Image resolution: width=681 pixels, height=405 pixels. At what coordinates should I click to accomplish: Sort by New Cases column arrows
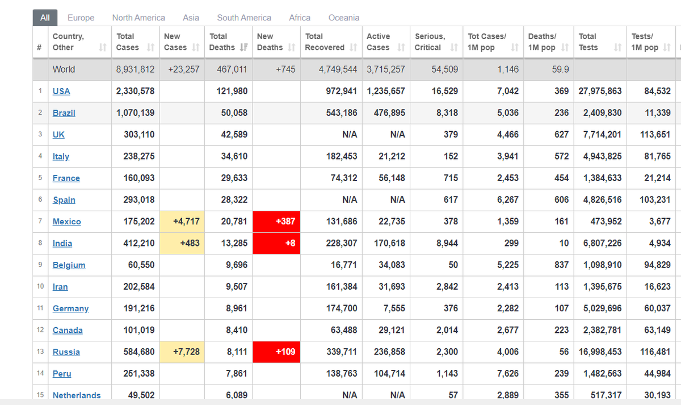point(196,48)
